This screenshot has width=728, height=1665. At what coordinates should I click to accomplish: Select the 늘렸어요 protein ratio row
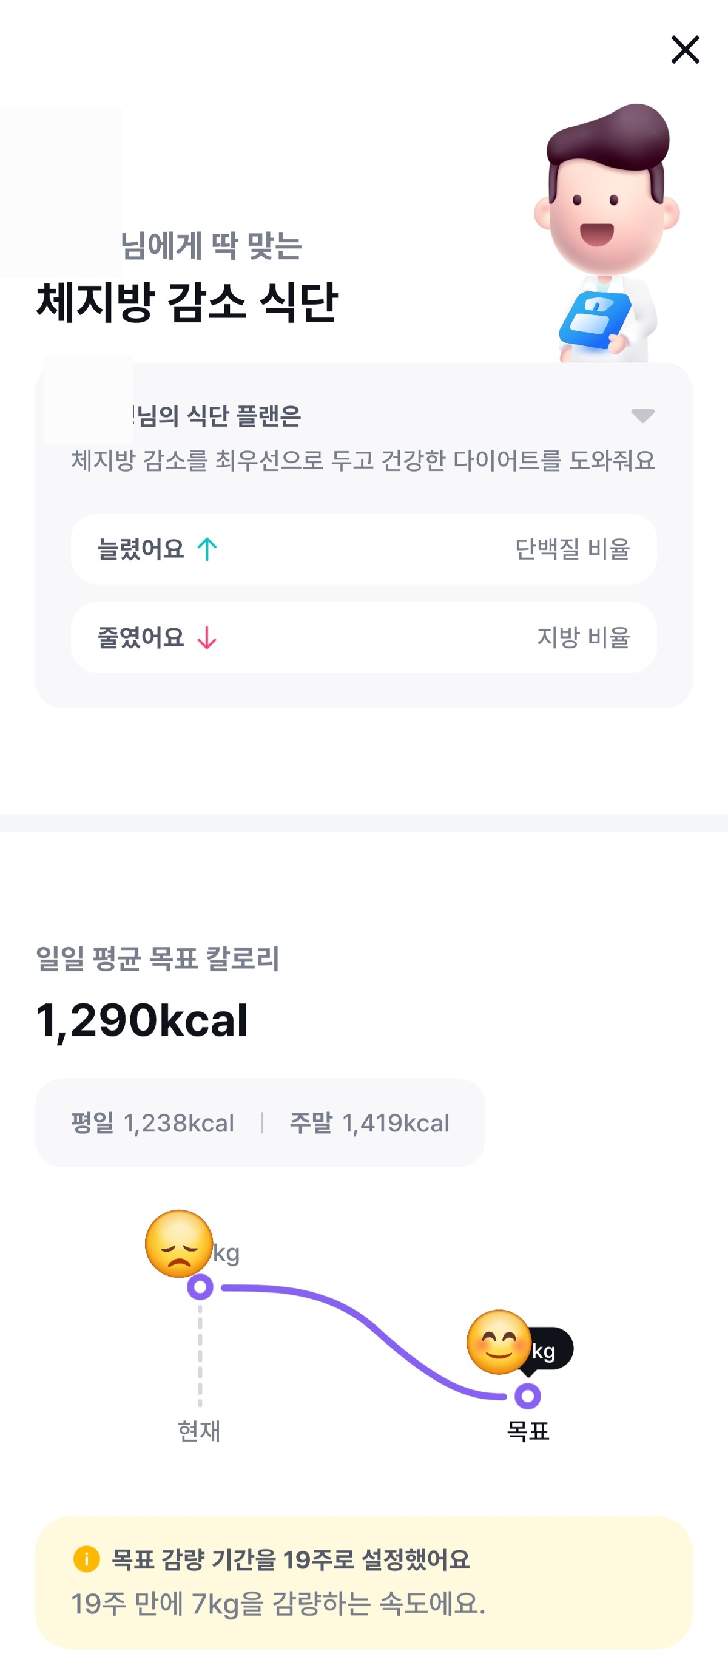[x=363, y=549]
